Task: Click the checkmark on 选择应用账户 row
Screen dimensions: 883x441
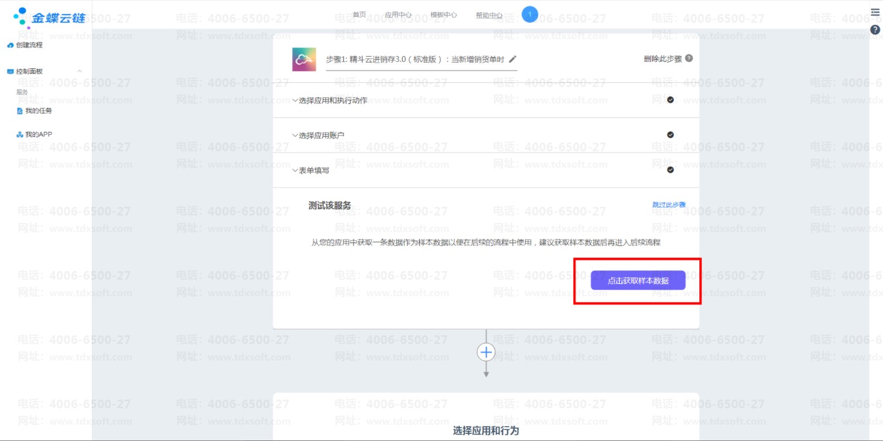Action: (670, 135)
